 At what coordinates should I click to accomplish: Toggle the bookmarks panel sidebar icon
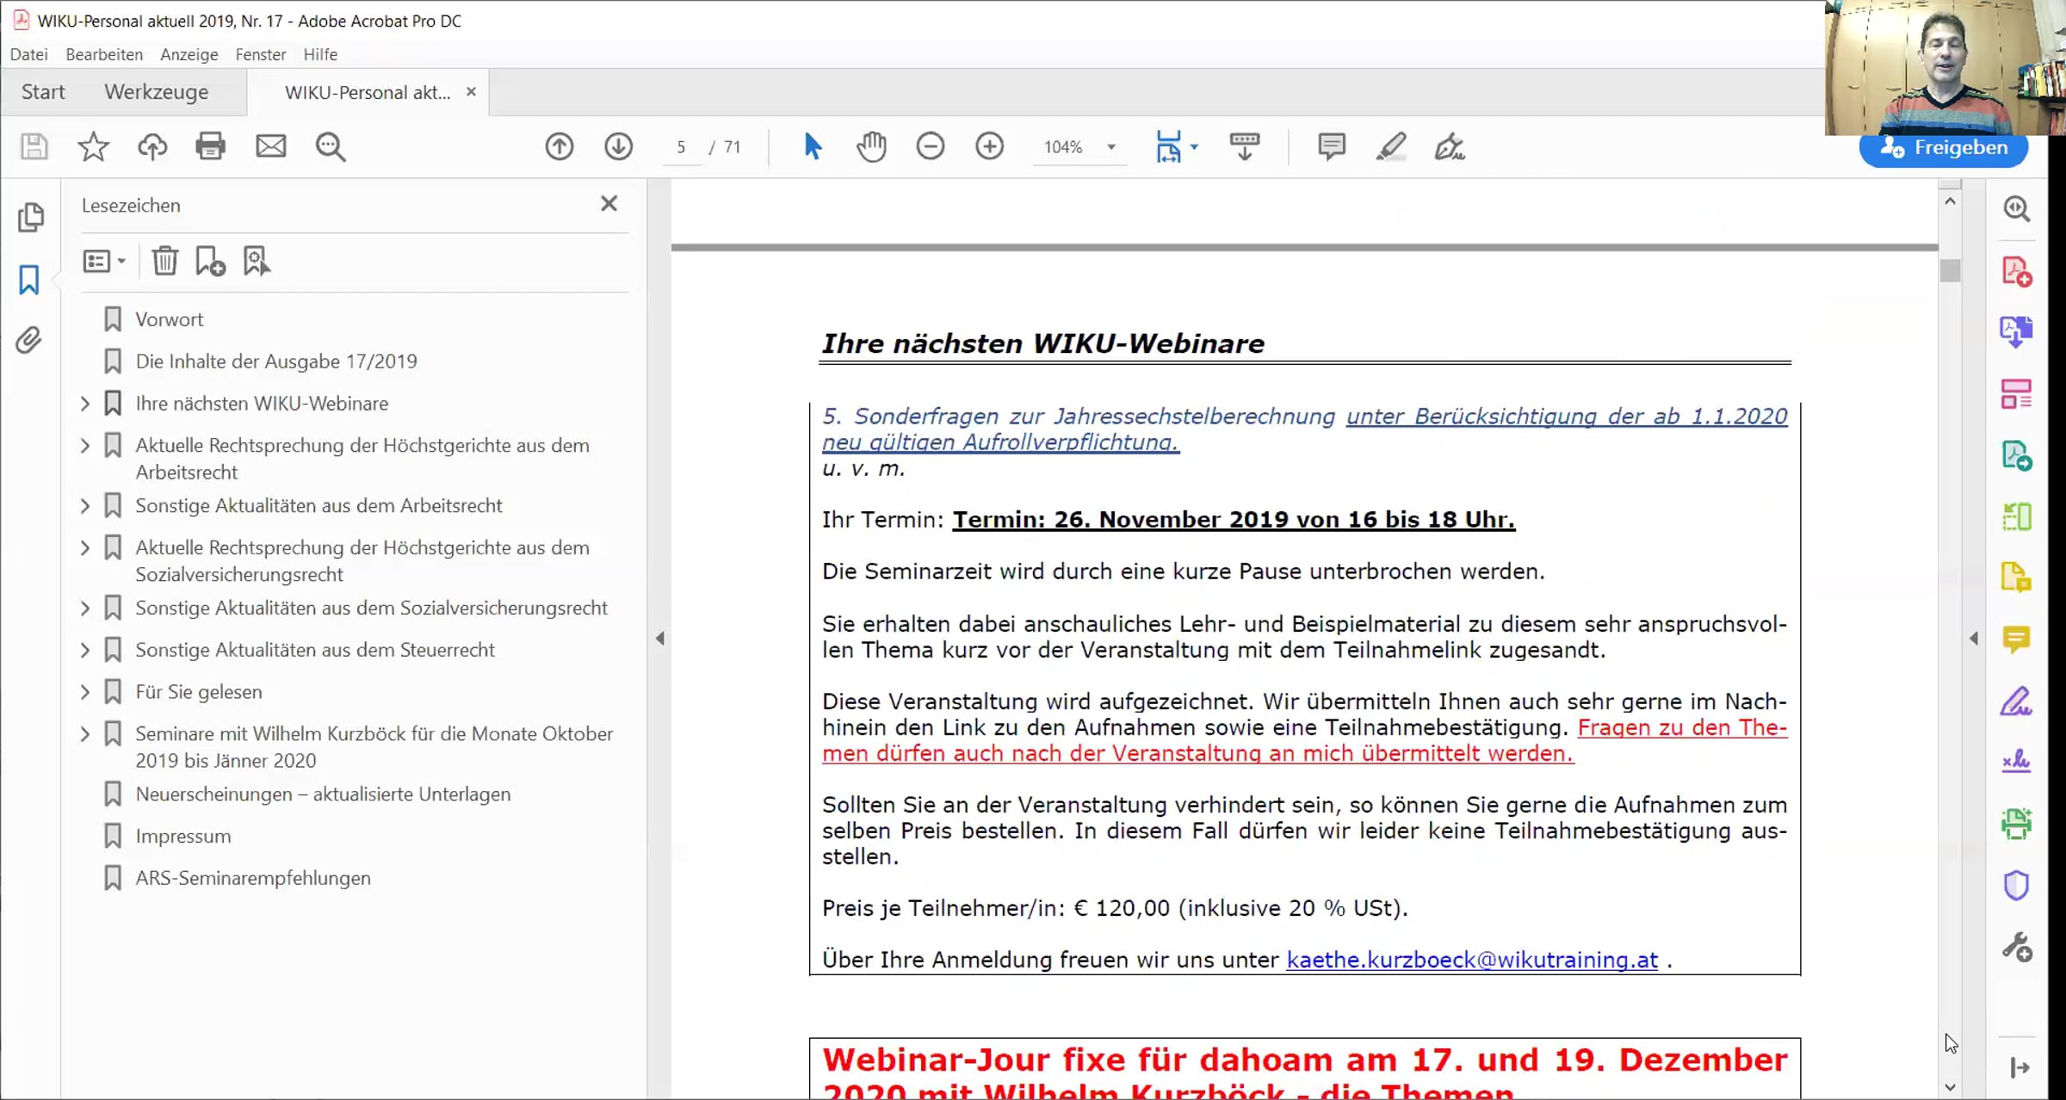coord(29,280)
